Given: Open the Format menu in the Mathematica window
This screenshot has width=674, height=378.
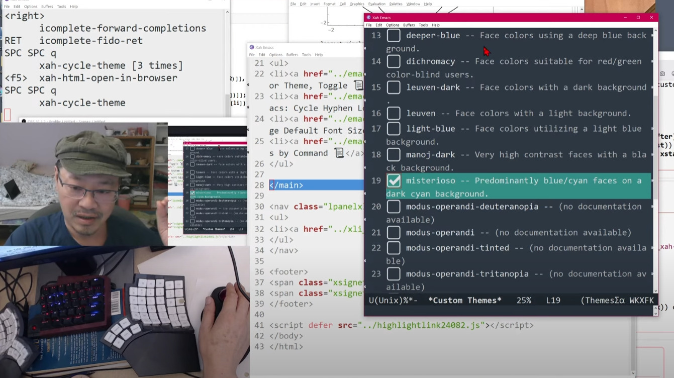Looking at the screenshot, I should [x=330, y=4].
